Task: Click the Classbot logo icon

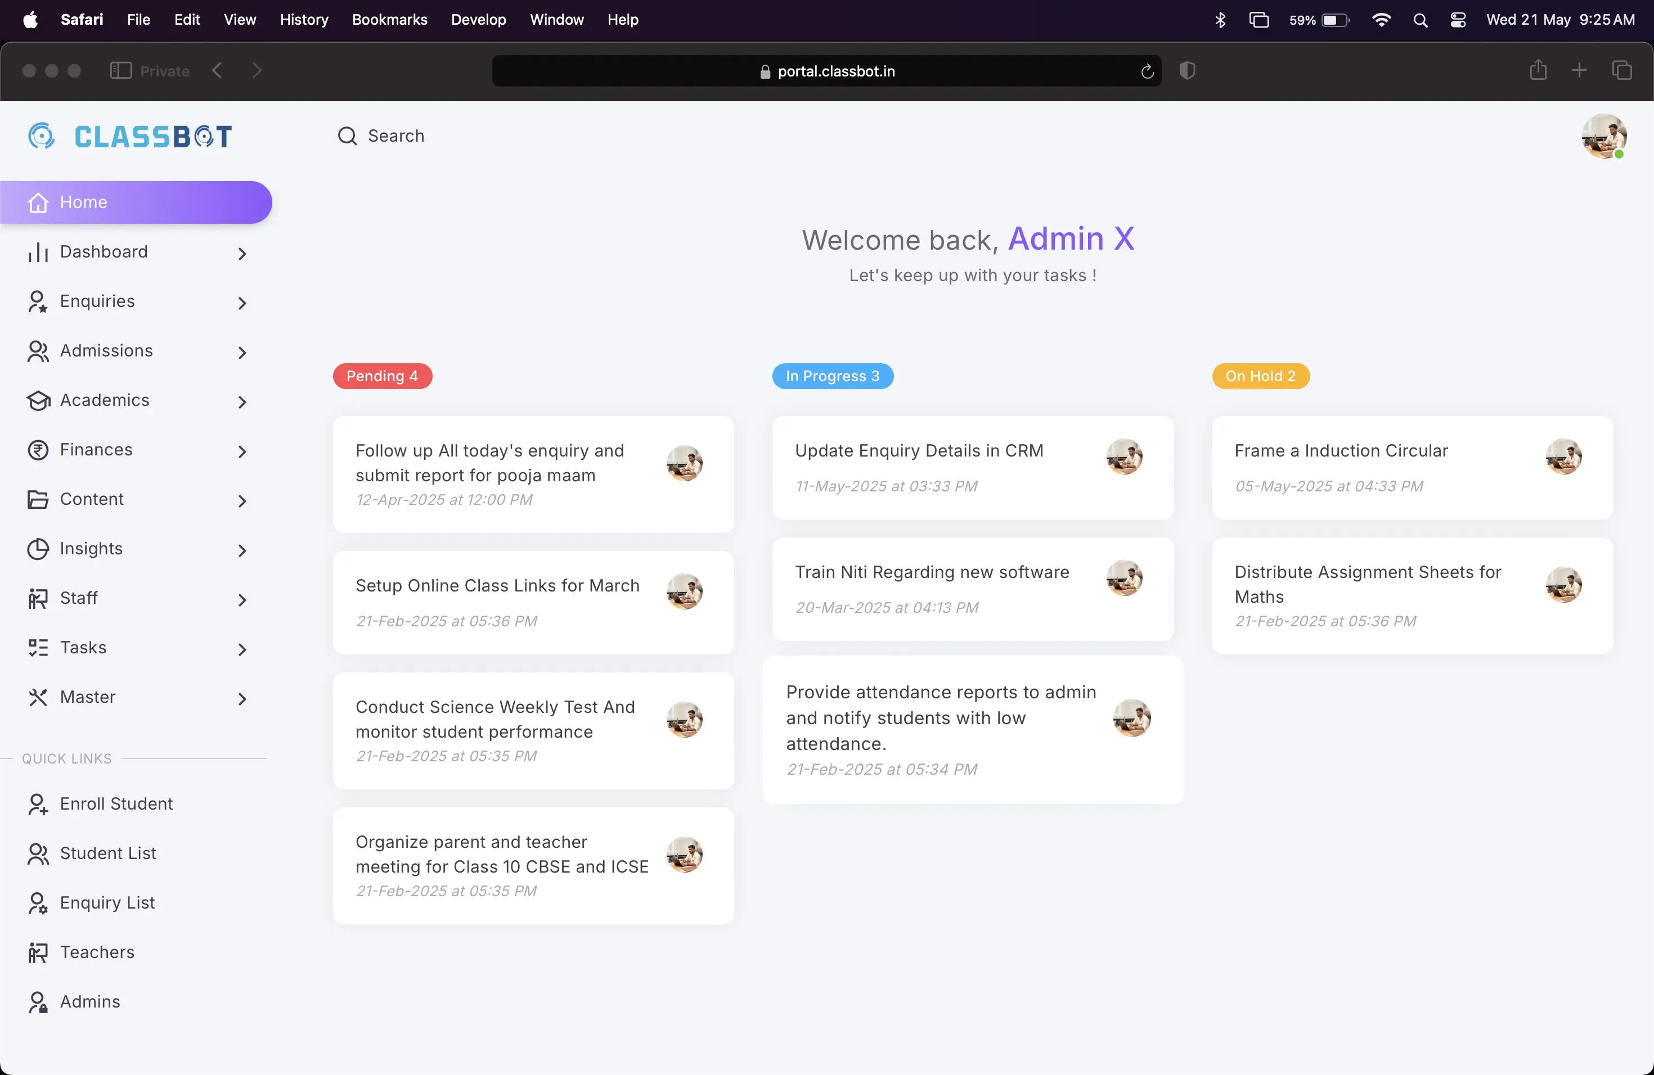Action: click(42, 136)
